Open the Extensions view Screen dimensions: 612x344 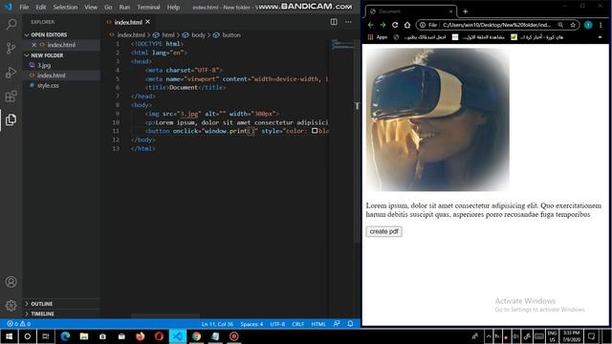[11, 97]
